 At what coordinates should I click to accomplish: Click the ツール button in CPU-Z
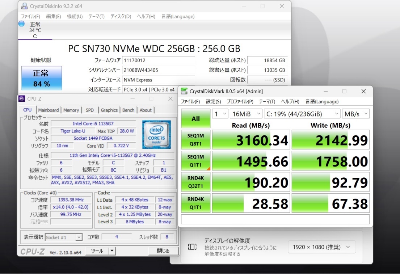point(97,251)
